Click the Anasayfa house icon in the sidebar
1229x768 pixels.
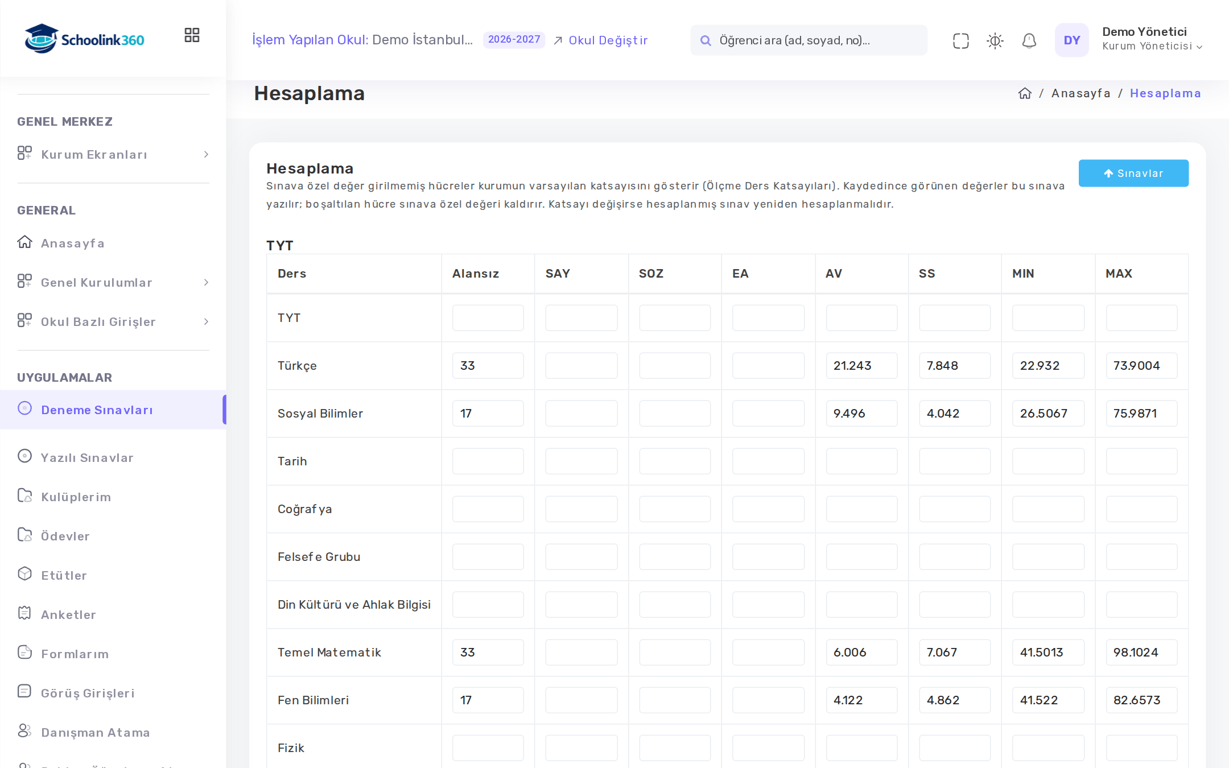[x=24, y=242]
